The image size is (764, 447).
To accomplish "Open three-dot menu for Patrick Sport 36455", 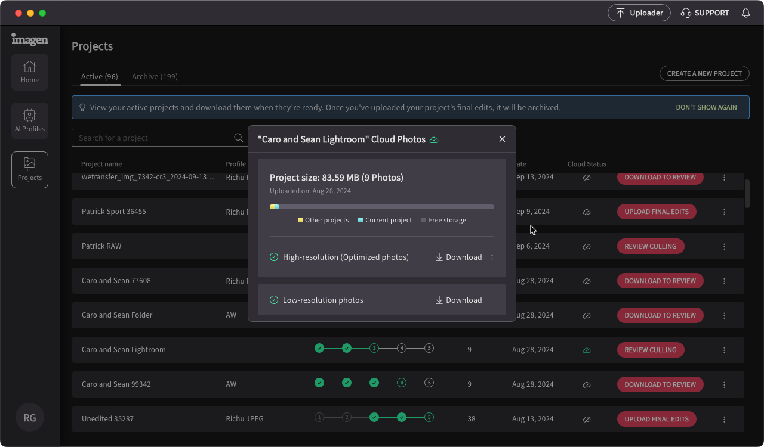I will (x=724, y=212).
